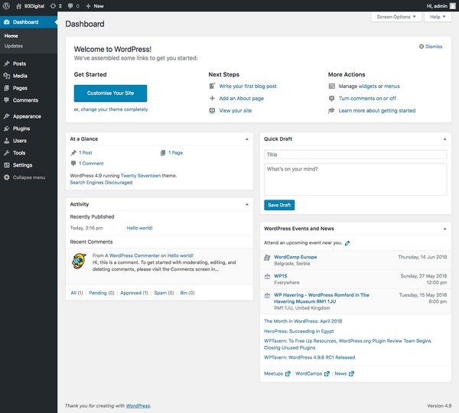Open the 93Digital site home icon
The image size is (459, 413).
[x=18, y=6]
